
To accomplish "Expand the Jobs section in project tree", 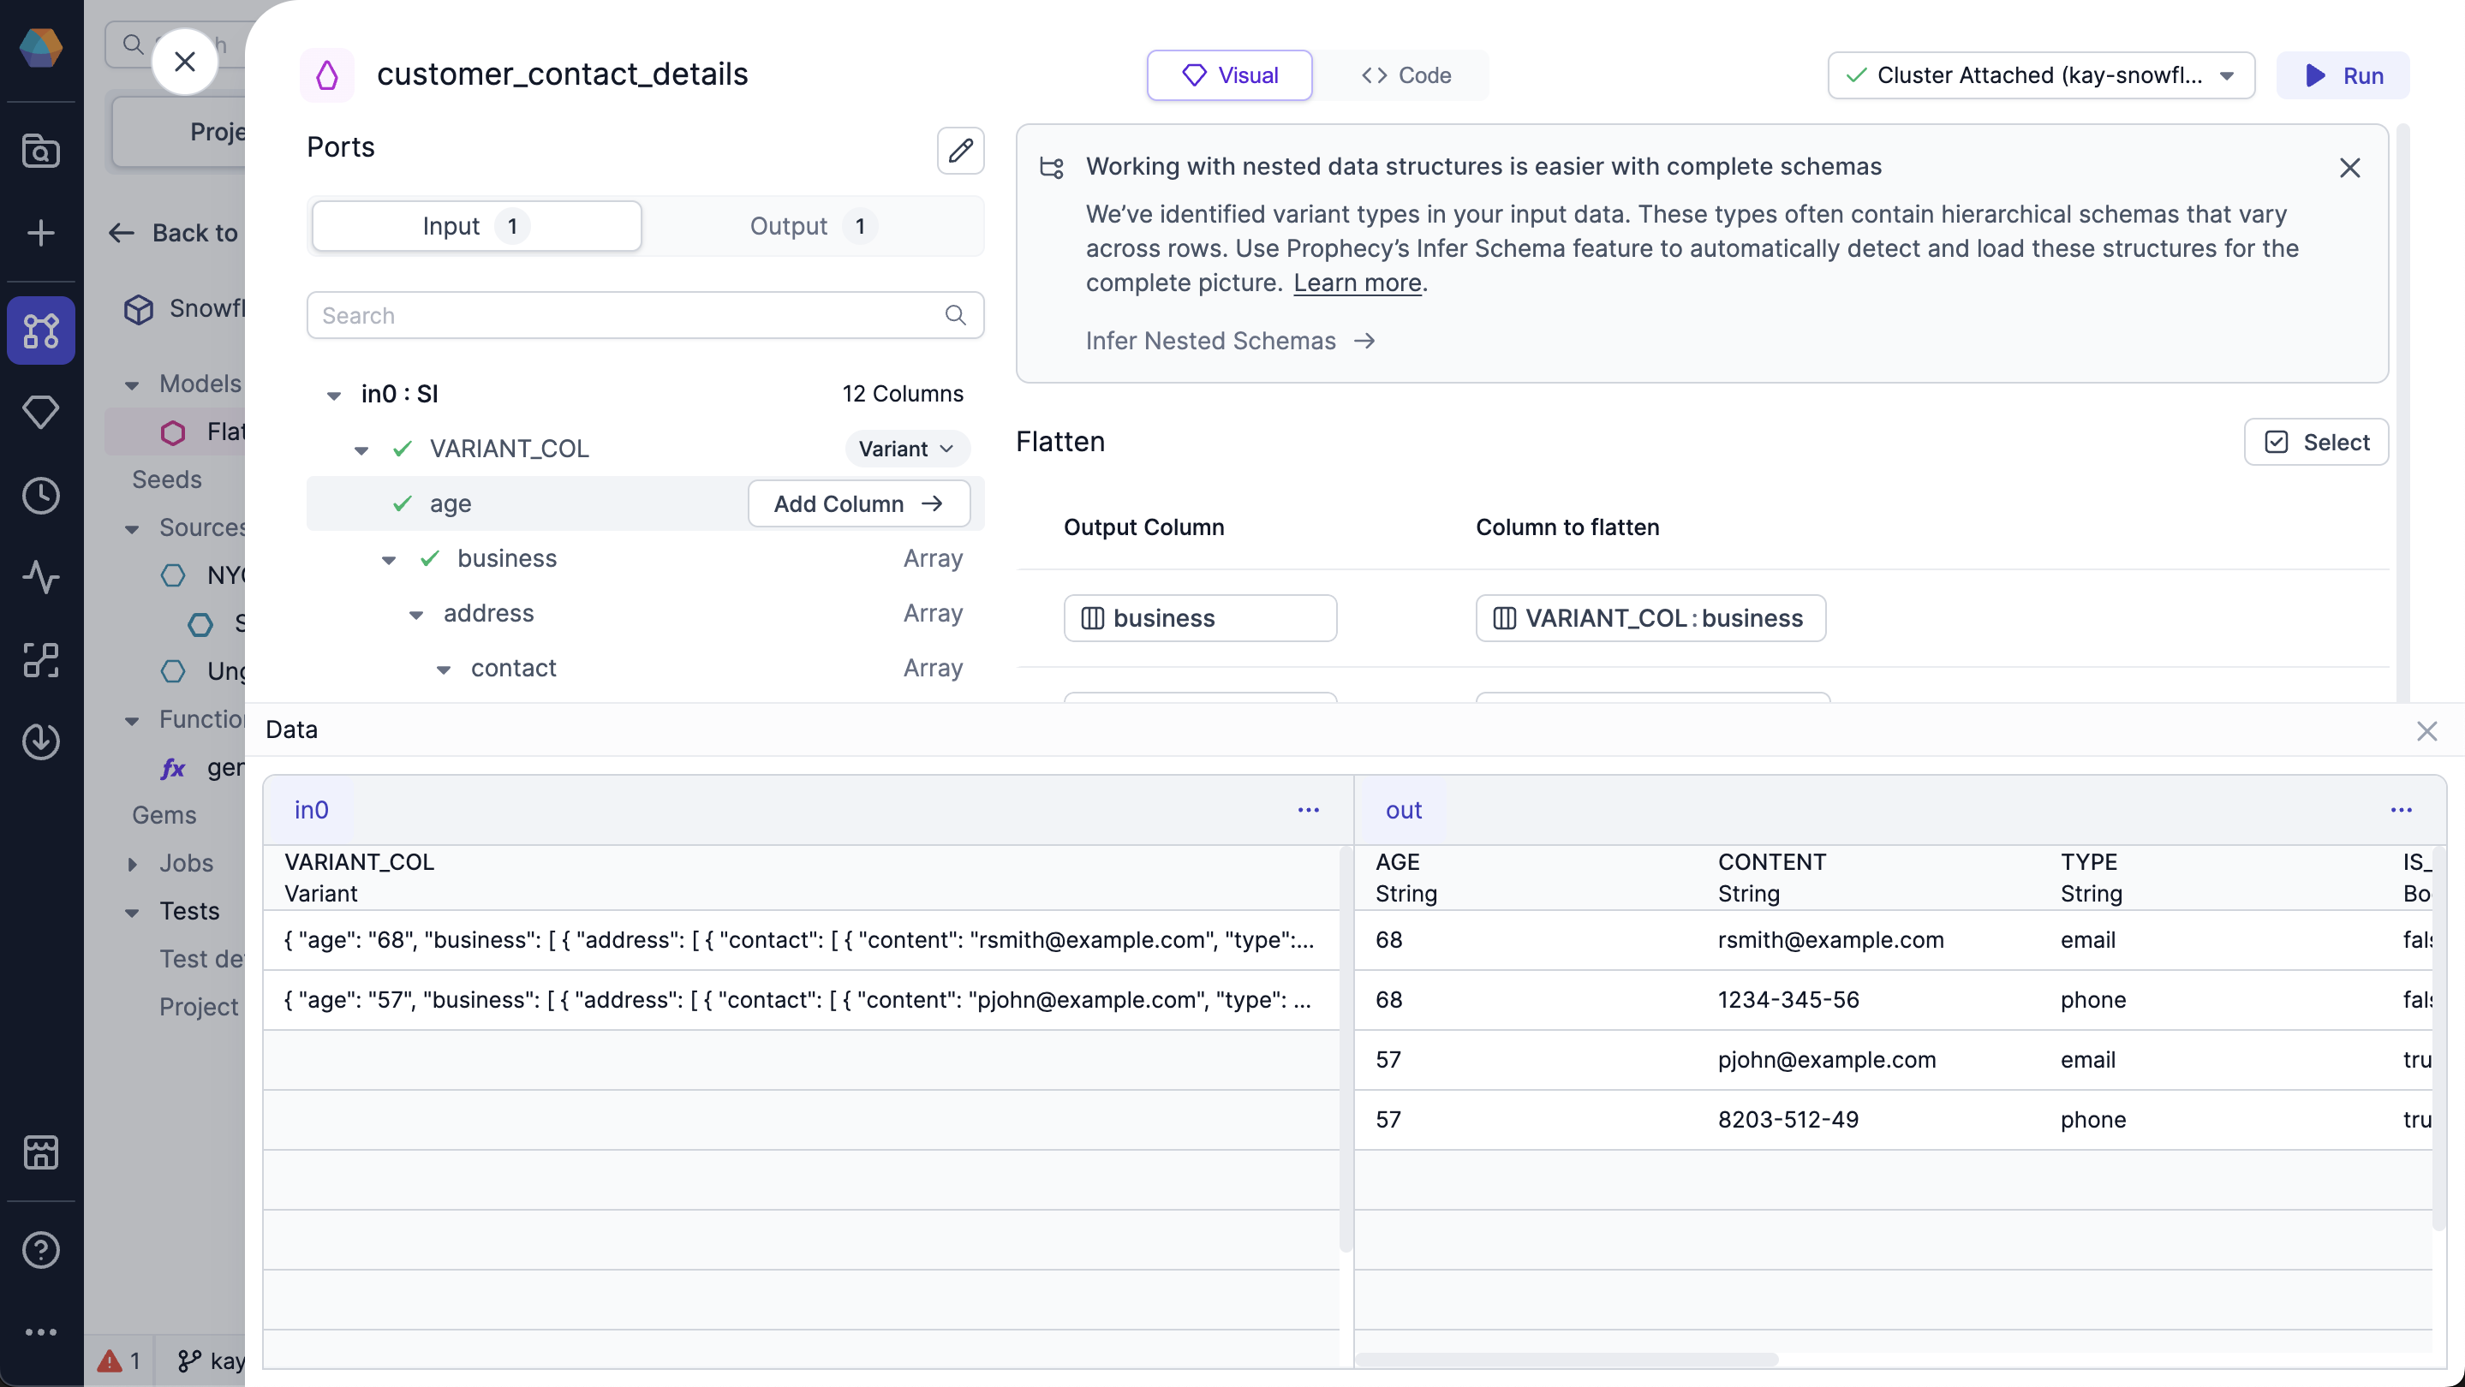I will click(132, 864).
